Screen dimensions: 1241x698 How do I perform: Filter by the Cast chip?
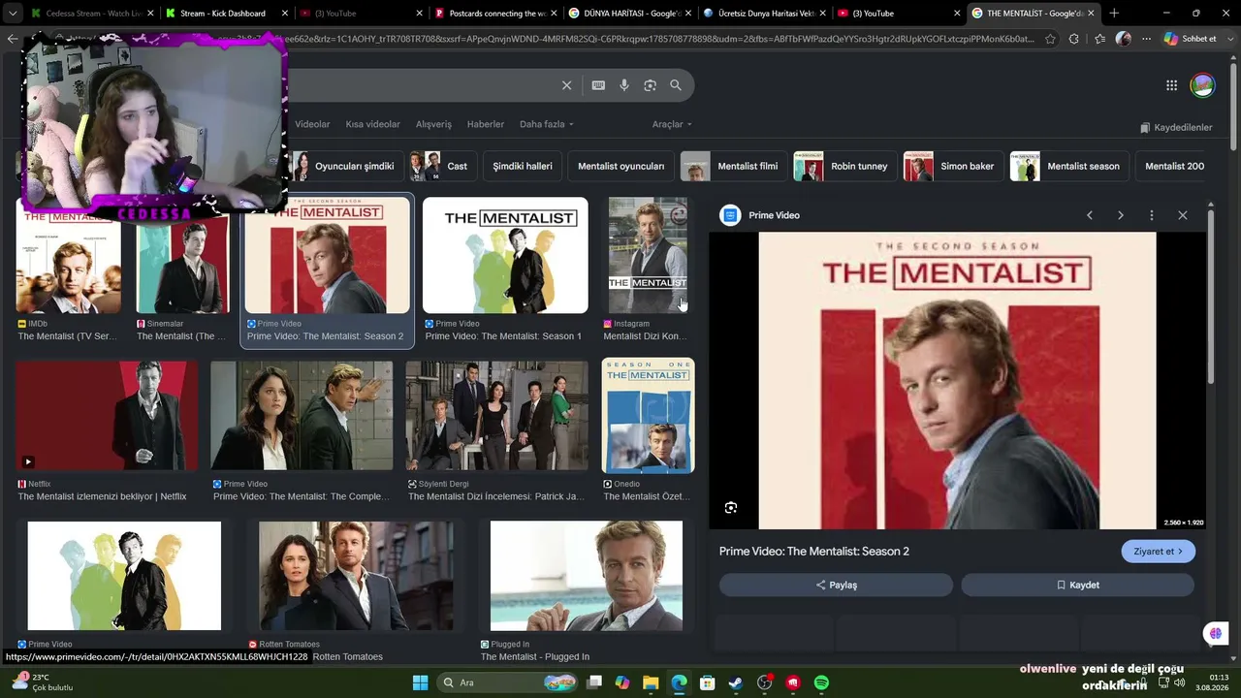point(442,166)
